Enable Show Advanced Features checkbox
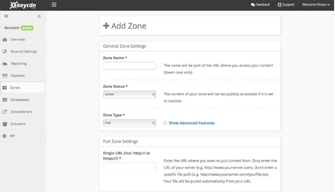The height and width of the screenshot is (192, 335). pyautogui.click(x=165, y=123)
